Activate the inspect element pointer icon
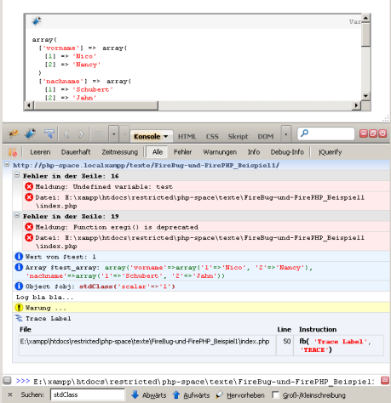 49,133
